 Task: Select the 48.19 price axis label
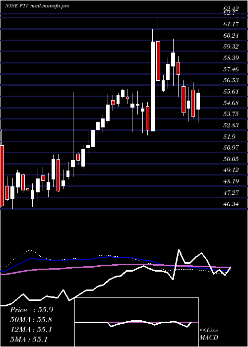[x=231, y=181]
